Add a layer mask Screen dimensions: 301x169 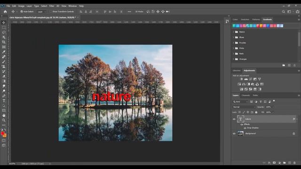tap(274, 163)
